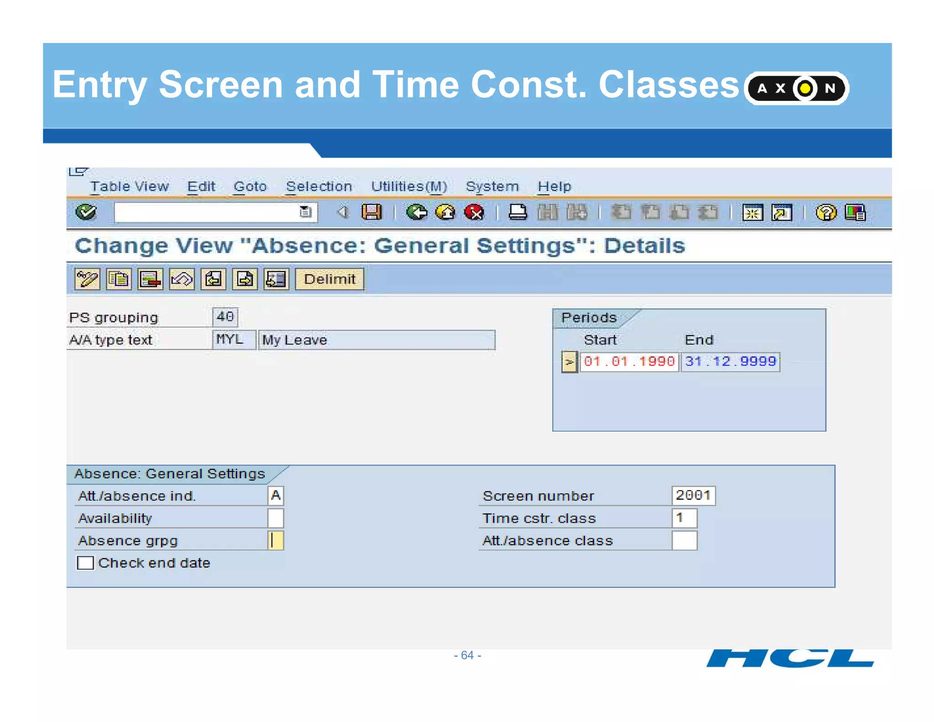
Task: Open the System menu
Action: point(492,186)
